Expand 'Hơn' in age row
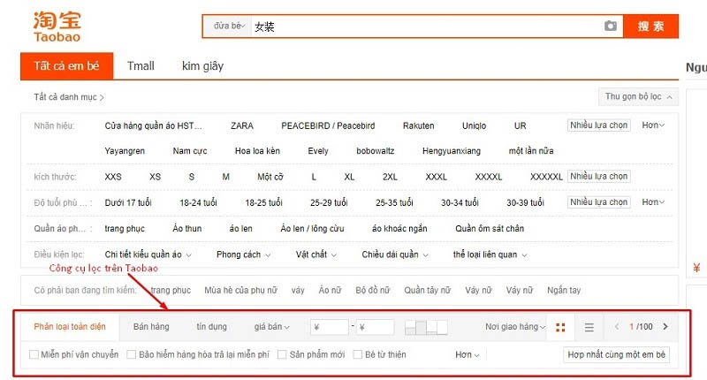The width and height of the screenshot is (707, 380). (653, 202)
